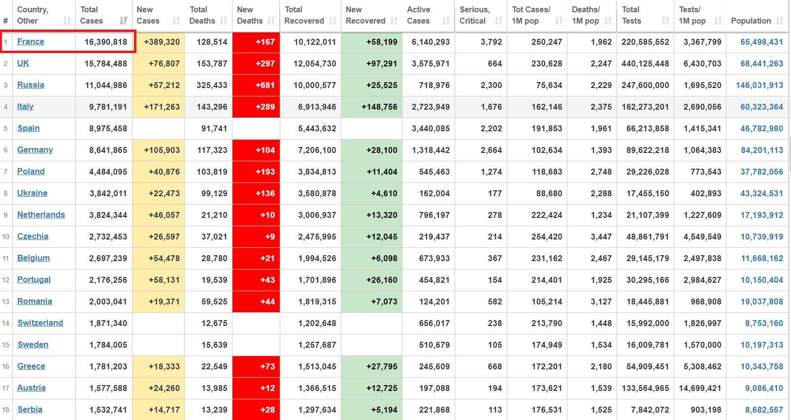Open Netherlands population link 17,193,912
Screen dimensions: 791x420
point(762,215)
